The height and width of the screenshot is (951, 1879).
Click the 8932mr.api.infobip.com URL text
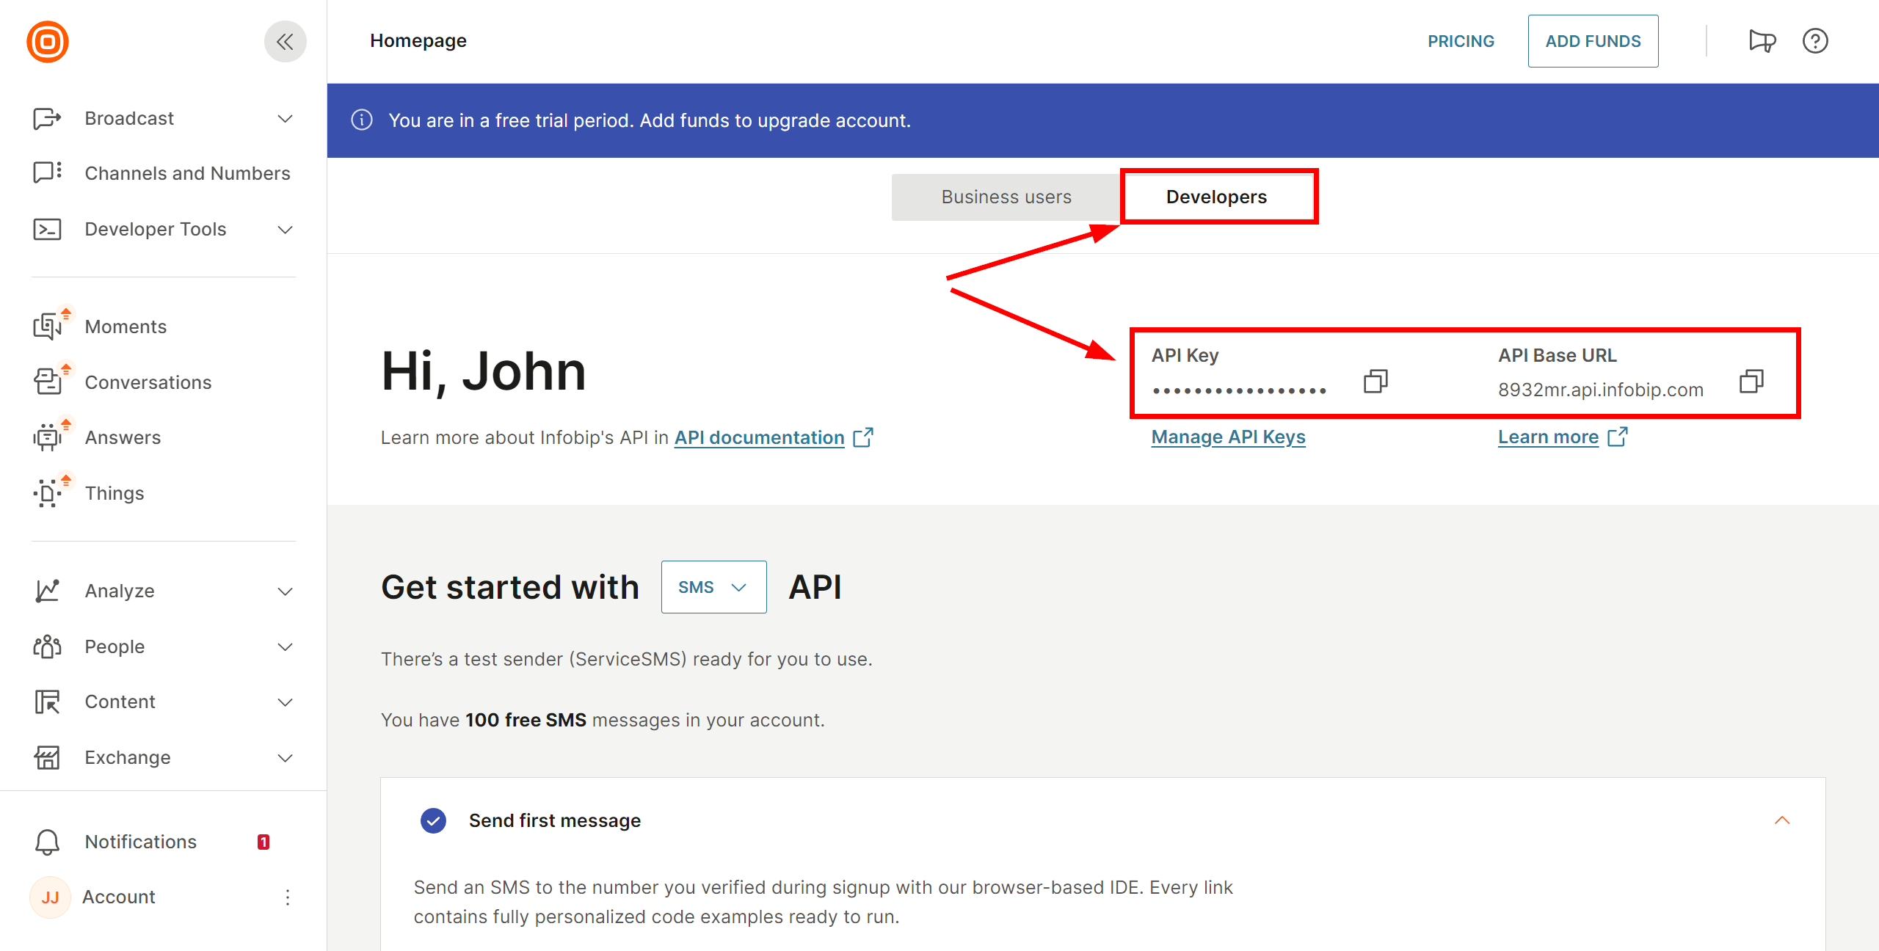[x=1600, y=390]
